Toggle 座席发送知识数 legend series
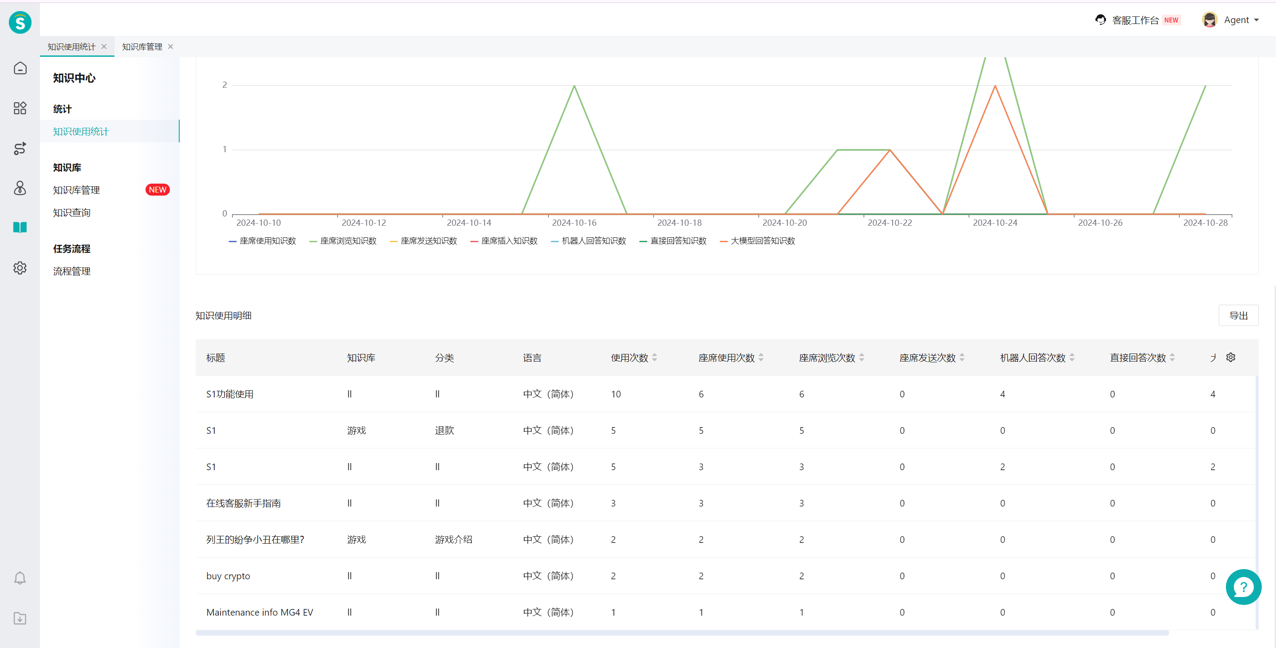 (x=423, y=241)
